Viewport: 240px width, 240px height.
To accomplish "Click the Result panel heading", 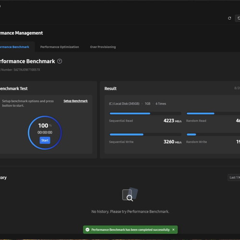I will click(x=110, y=89).
